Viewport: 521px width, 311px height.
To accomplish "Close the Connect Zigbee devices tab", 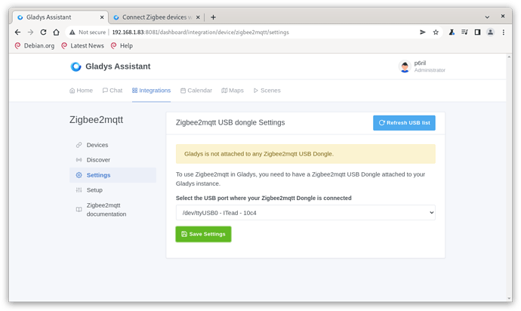I will [198, 17].
